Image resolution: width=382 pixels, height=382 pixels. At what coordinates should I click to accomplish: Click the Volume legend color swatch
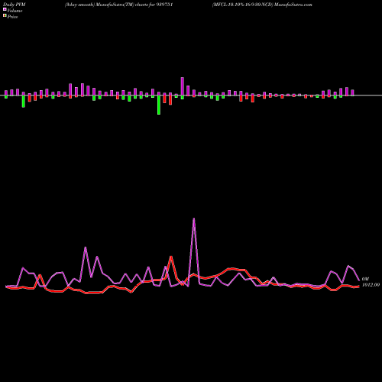(5, 9)
